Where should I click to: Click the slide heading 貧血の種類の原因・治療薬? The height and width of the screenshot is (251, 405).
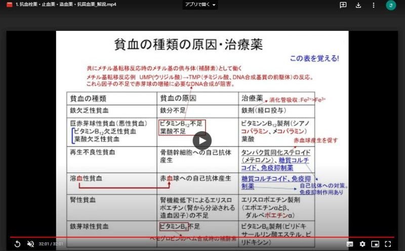(x=188, y=45)
